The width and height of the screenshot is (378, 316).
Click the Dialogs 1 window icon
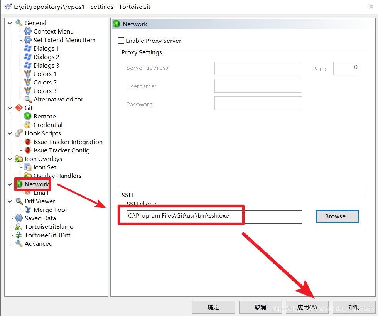(x=28, y=48)
